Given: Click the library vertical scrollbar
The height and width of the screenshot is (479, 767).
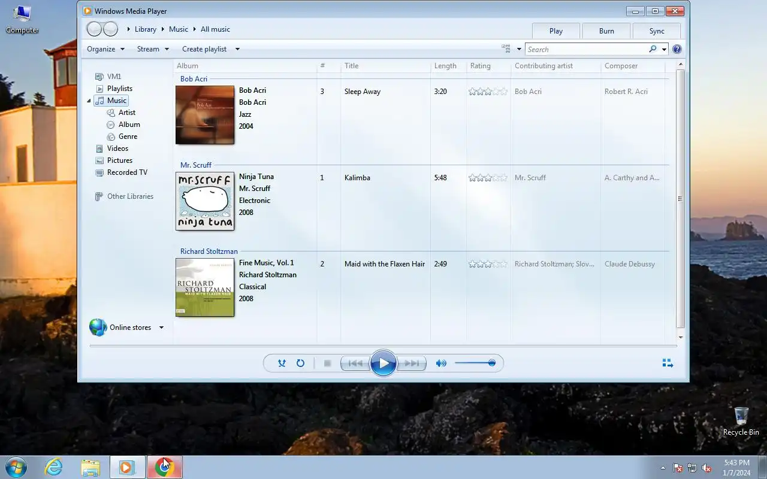Looking at the screenshot, I should click(x=680, y=200).
